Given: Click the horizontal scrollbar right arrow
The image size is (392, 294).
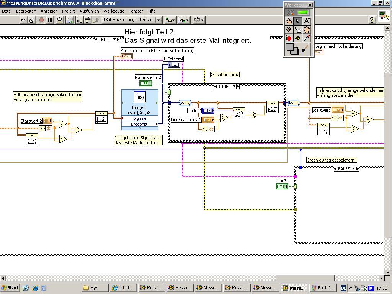Looking at the screenshot, I should [382, 278].
